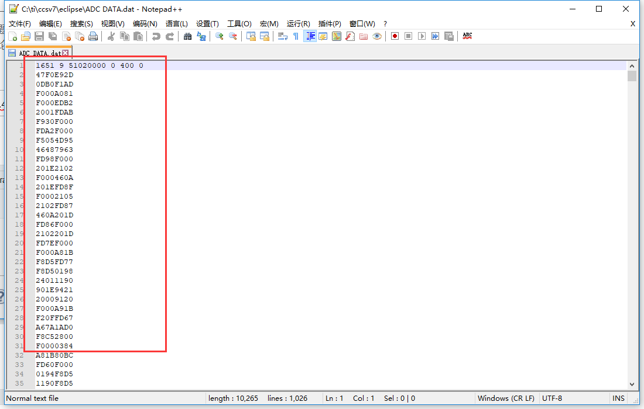Redo action arrow icon
Screen dimensions: 644x409
coord(170,36)
